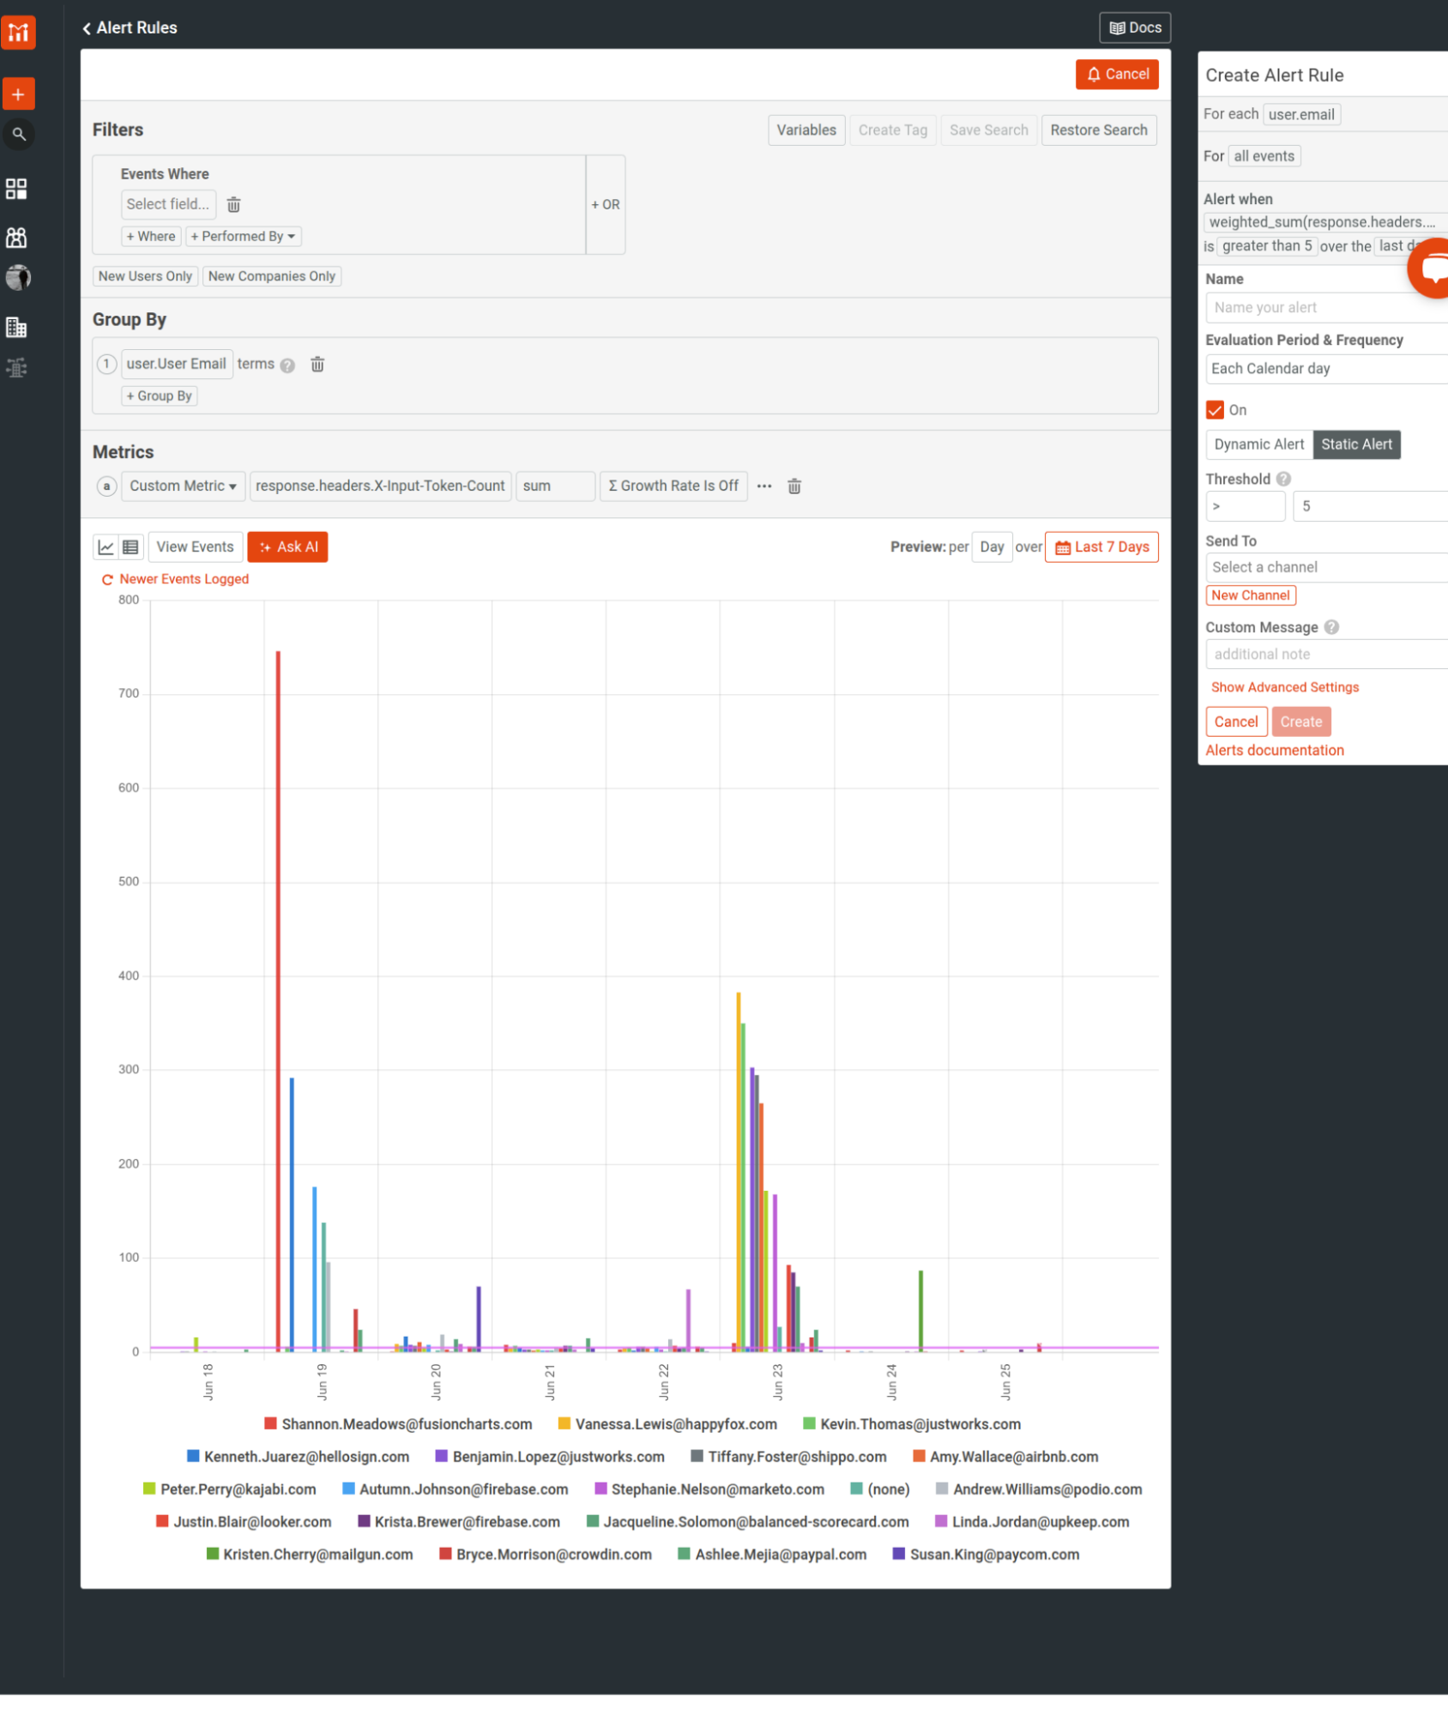Select the Static Alert tab
Image resolution: width=1448 pixels, height=1715 pixels.
1356,444
